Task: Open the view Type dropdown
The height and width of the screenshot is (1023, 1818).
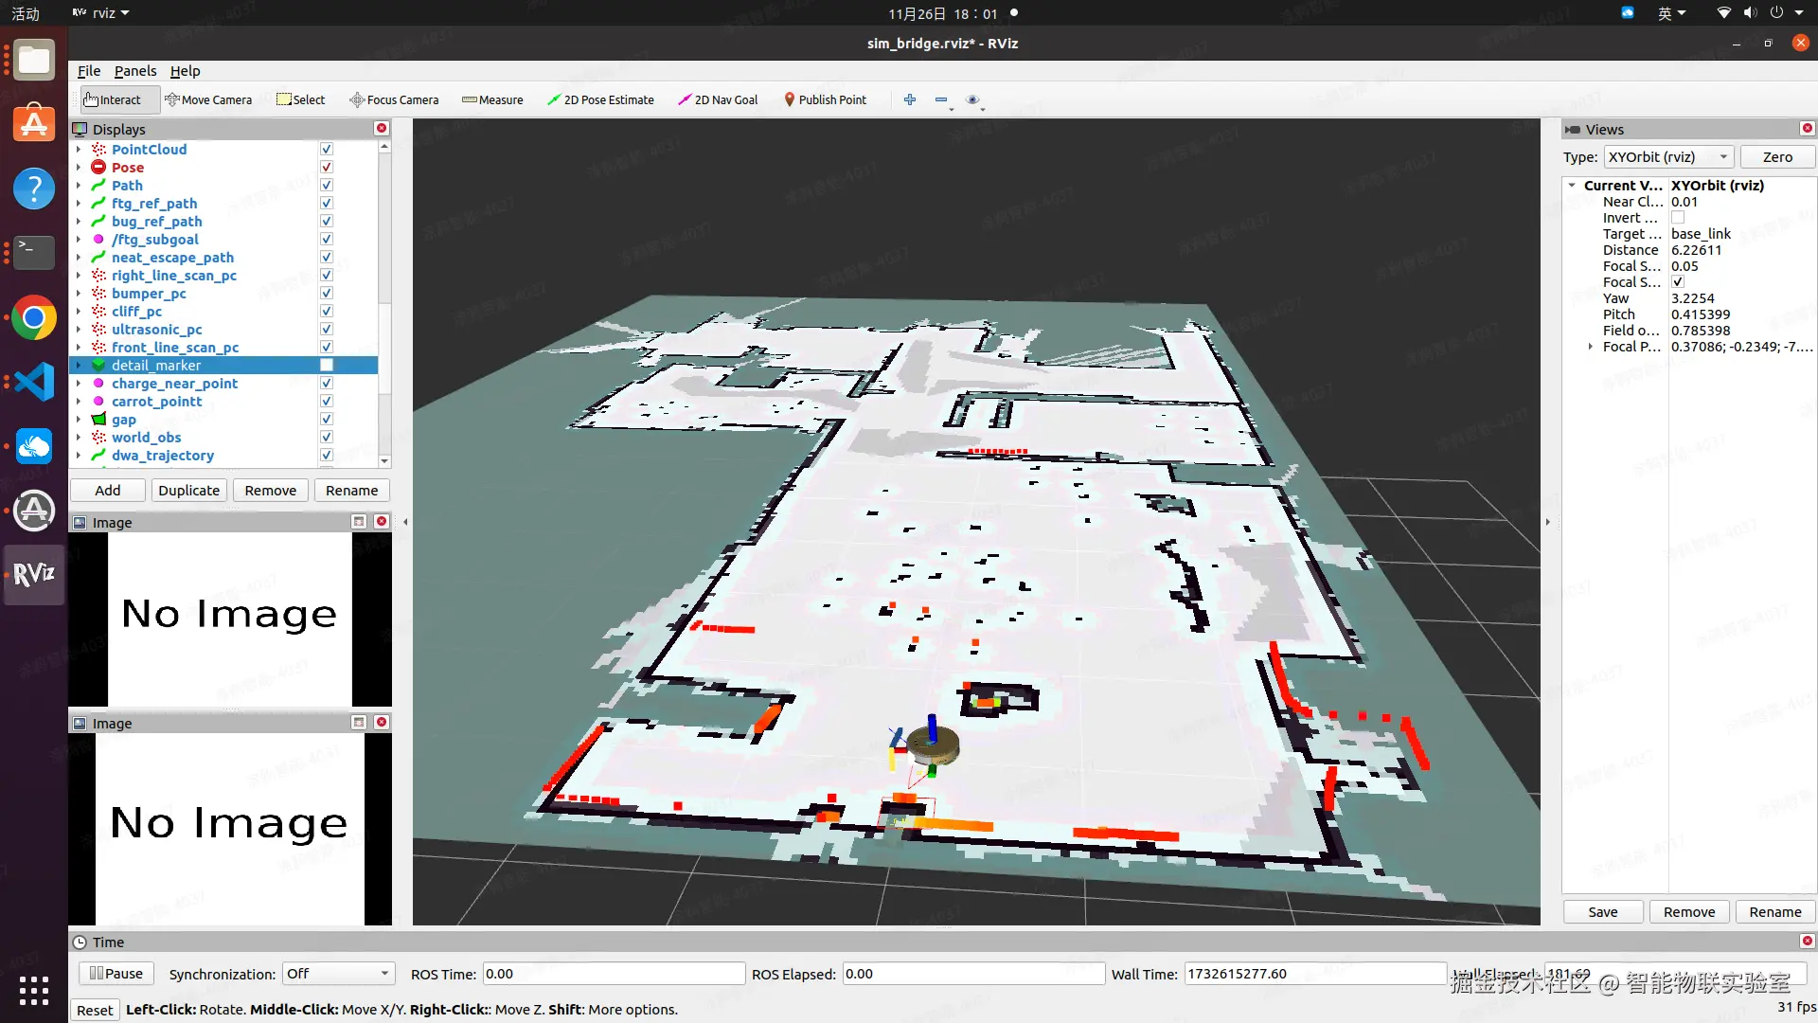Action: 1669,157
